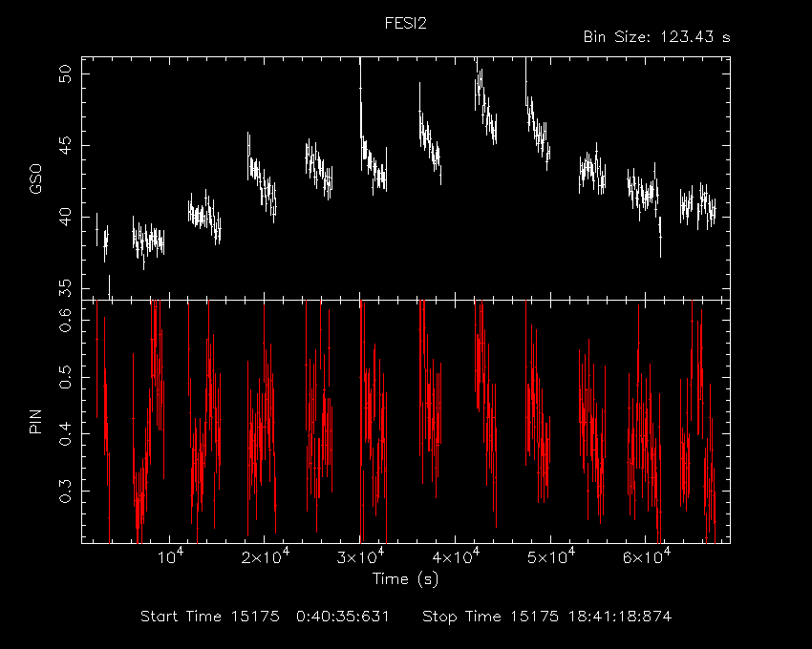Click the time axis label 6×10^4
Screen dimensions: 812x649
(647, 556)
